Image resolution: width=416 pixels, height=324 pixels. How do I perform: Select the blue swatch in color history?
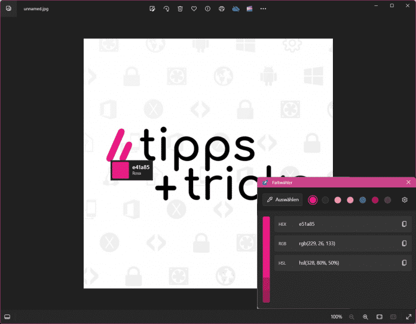tap(362, 199)
